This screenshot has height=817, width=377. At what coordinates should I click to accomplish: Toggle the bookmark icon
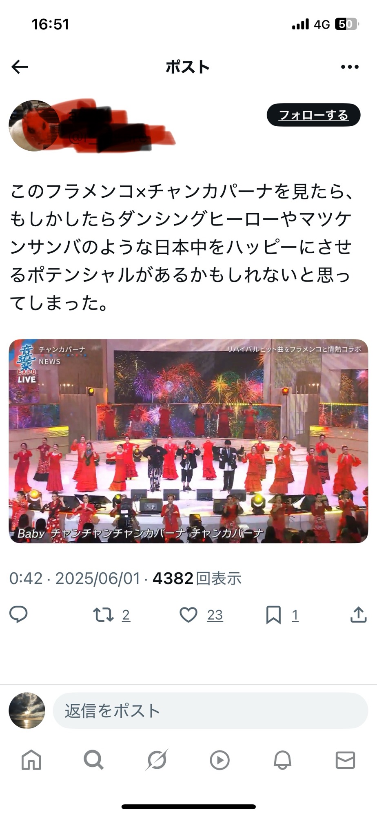point(273,615)
